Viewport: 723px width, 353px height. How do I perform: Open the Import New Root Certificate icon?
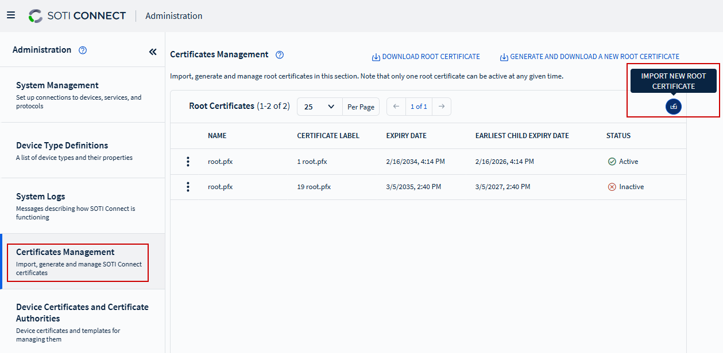[673, 107]
